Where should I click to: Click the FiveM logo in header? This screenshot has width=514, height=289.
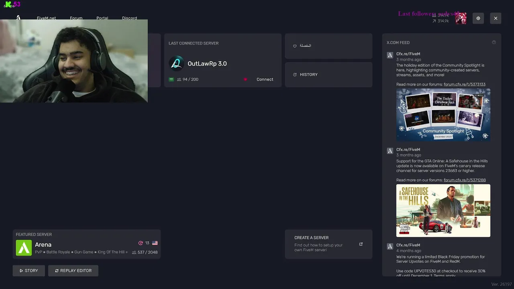pyautogui.click(x=18, y=18)
